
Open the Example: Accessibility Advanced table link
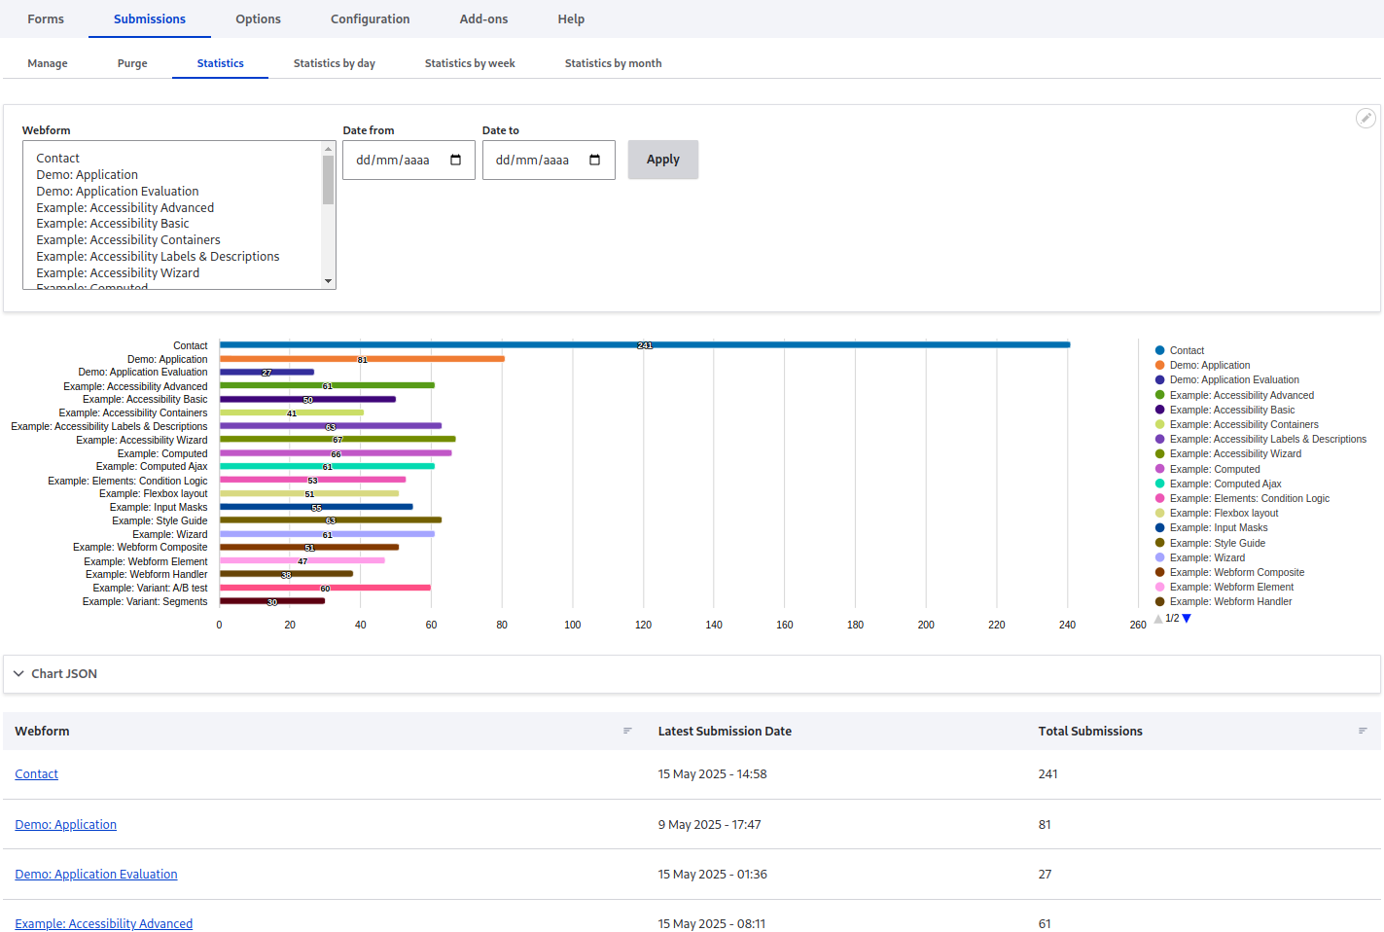(x=104, y=923)
